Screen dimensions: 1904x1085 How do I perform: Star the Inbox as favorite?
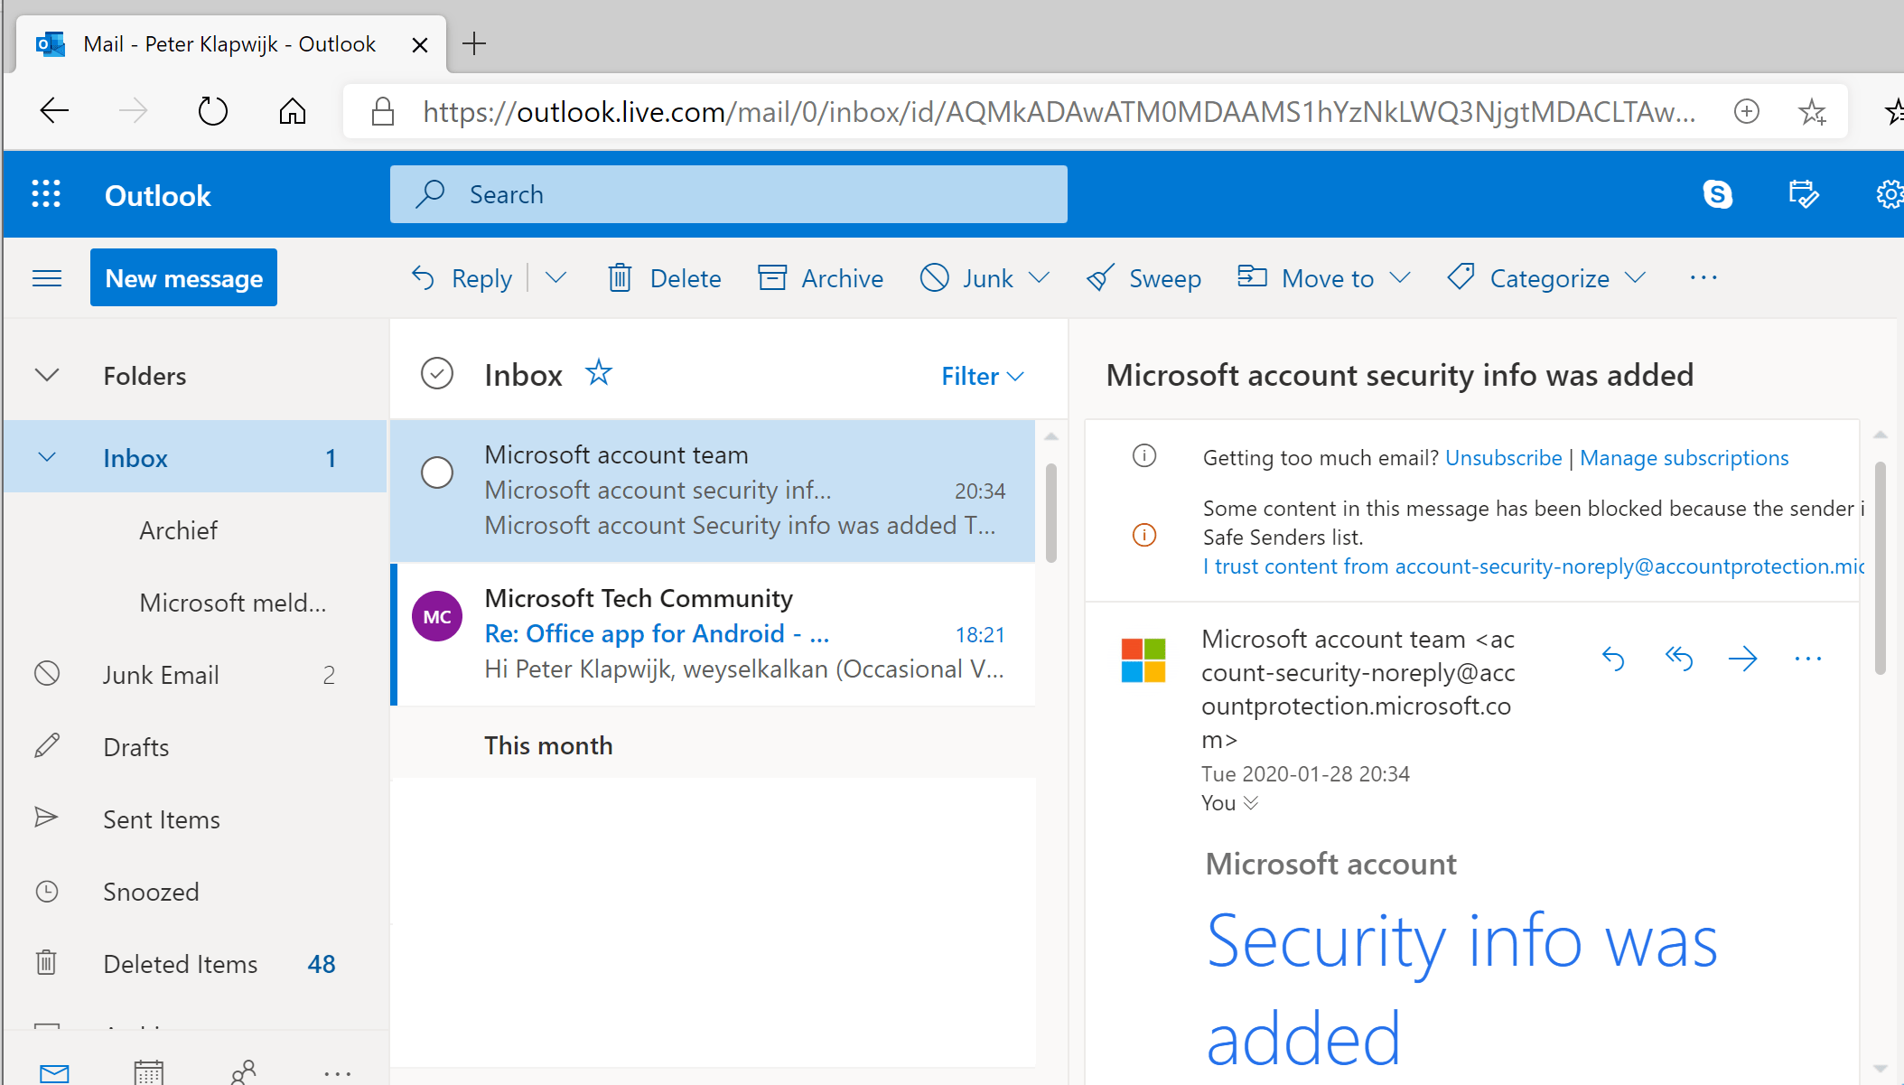[598, 372]
